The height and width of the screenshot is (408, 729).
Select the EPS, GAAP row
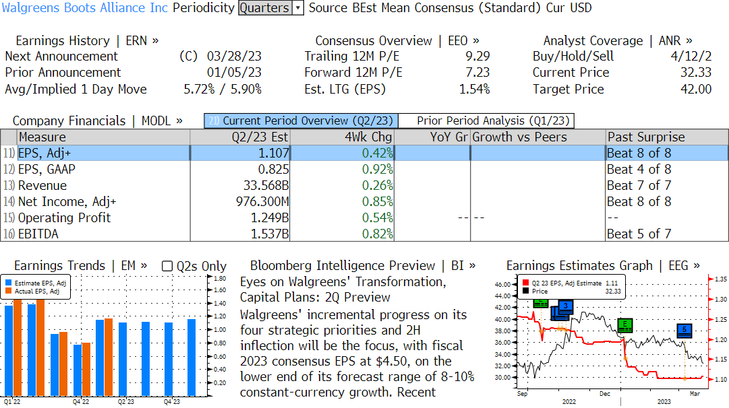pyautogui.click(x=364, y=170)
